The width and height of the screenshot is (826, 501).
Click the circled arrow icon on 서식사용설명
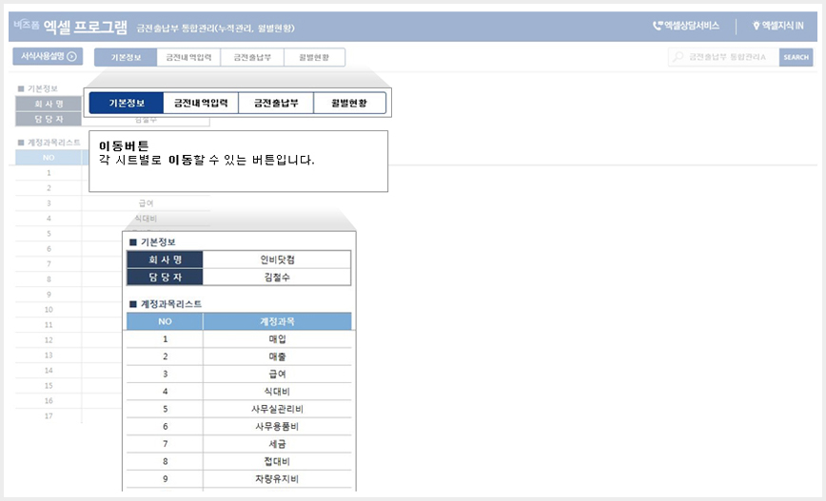coord(72,56)
